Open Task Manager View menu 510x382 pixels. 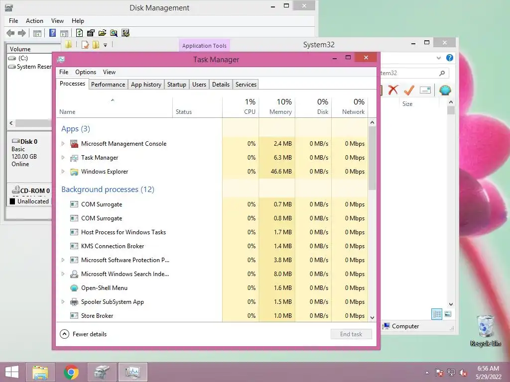coord(109,72)
